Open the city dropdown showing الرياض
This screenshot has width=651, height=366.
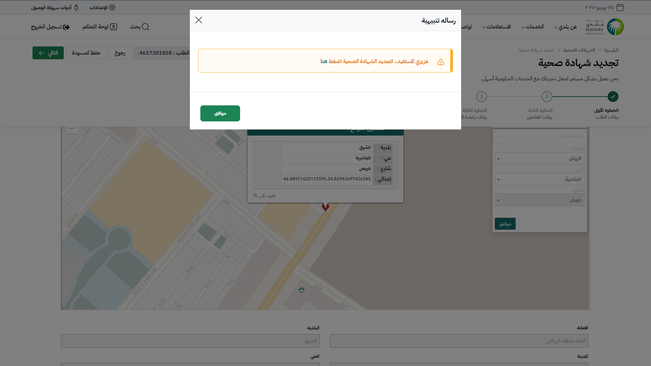coord(539,159)
